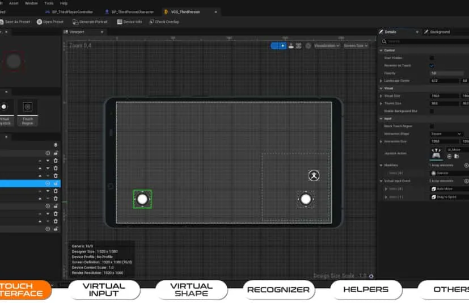This screenshot has height=303, width=469.
Task: Run Check Overlap from the toolbar
Action: click(164, 22)
